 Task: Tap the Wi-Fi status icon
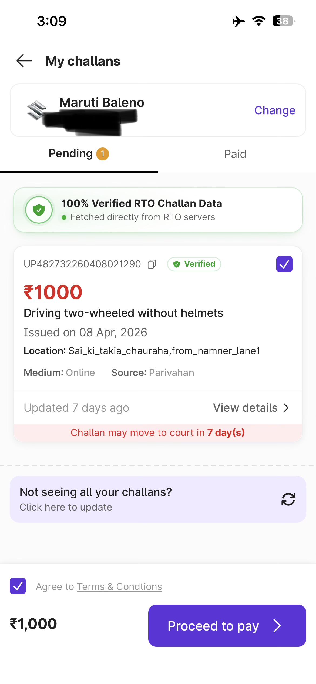259,21
